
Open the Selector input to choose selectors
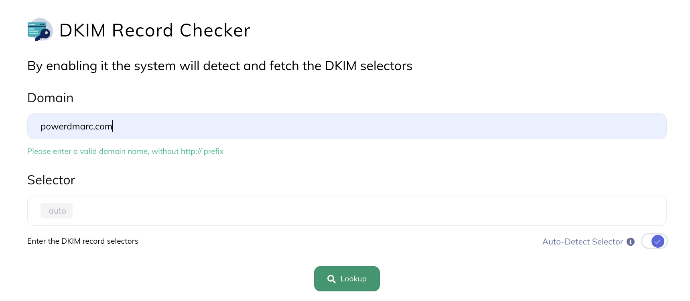point(241,210)
